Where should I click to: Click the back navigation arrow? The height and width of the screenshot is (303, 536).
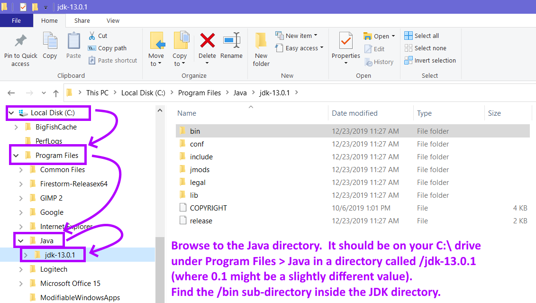11,92
